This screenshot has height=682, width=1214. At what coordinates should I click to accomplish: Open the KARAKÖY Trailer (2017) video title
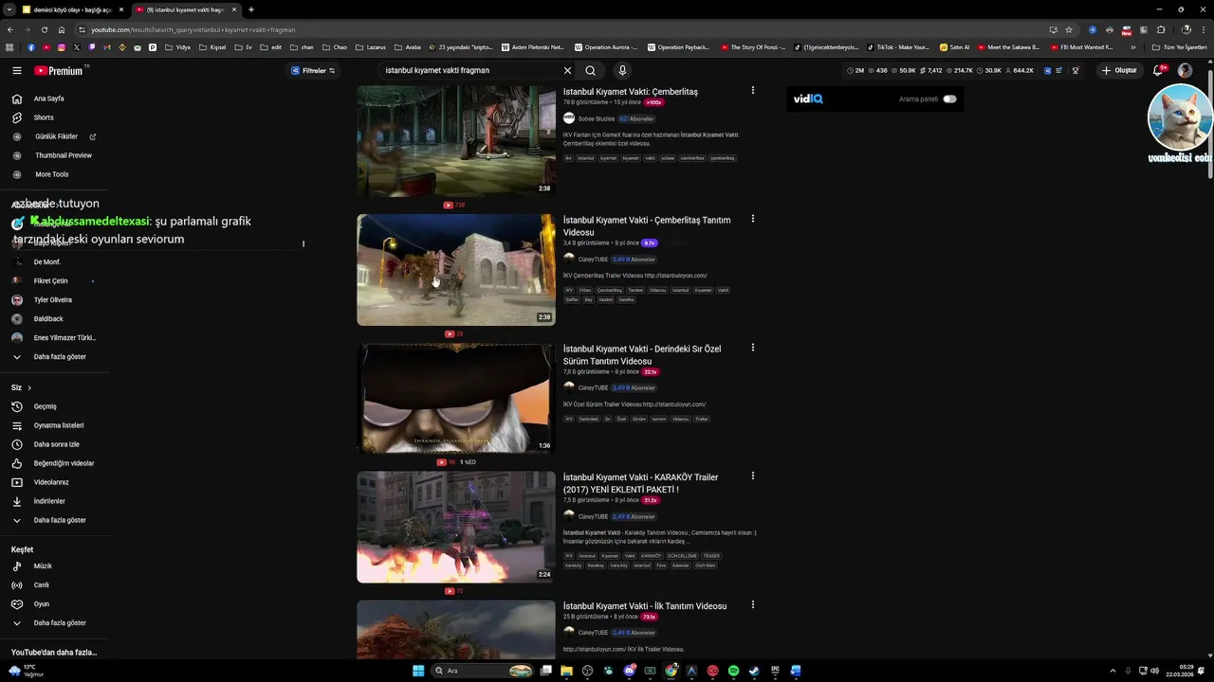[640, 483]
